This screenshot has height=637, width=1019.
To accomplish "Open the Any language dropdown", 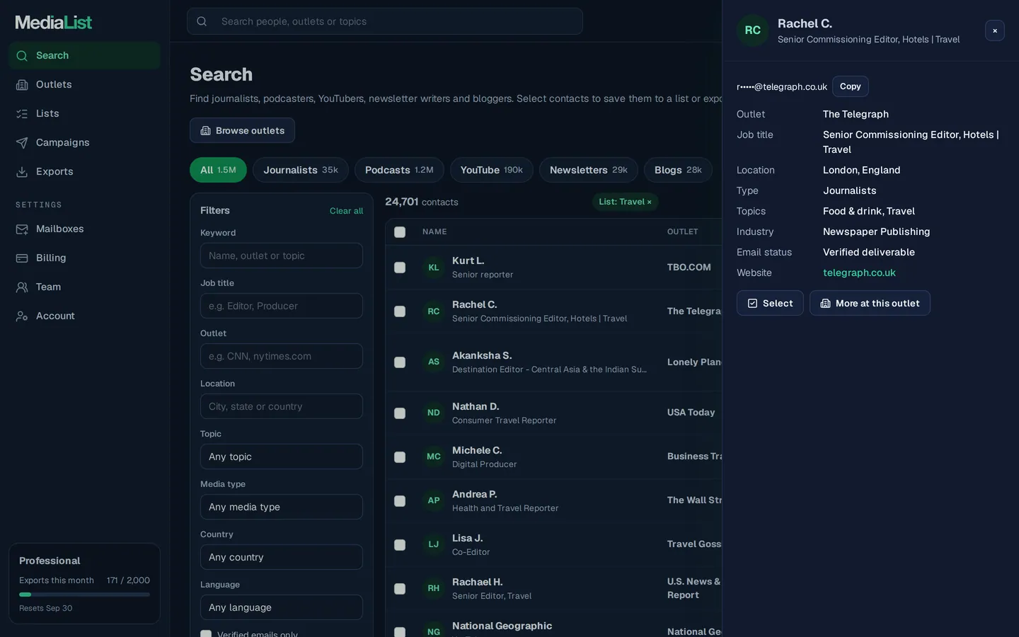I will pos(282,607).
